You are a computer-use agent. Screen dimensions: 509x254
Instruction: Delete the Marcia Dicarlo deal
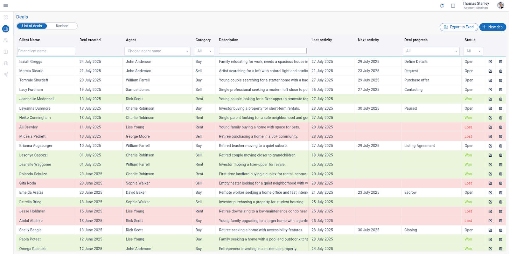(x=501, y=71)
